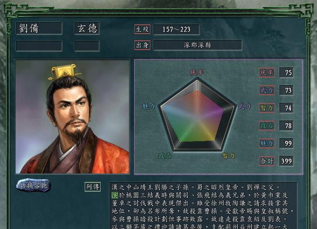Click the 出身 birthplace label

point(142,45)
